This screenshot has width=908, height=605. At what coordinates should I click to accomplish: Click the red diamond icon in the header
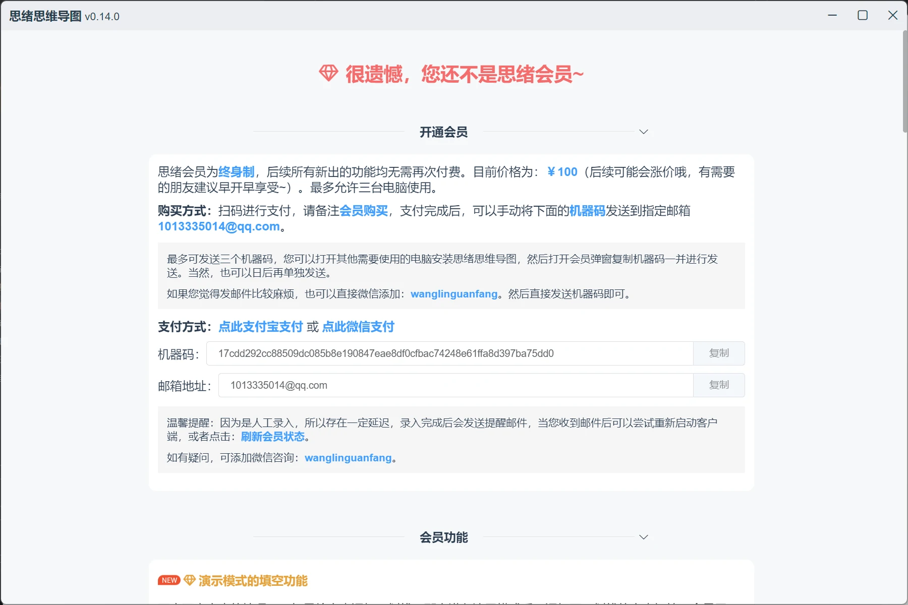[328, 74]
